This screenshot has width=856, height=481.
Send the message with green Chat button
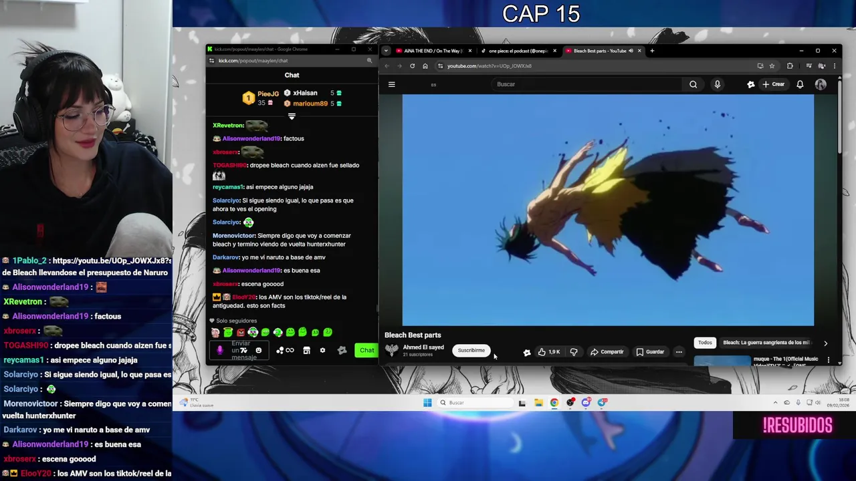[366, 350]
